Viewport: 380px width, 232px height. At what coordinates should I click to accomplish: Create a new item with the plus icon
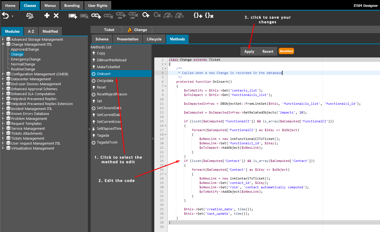pyautogui.click(x=47, y=16)
